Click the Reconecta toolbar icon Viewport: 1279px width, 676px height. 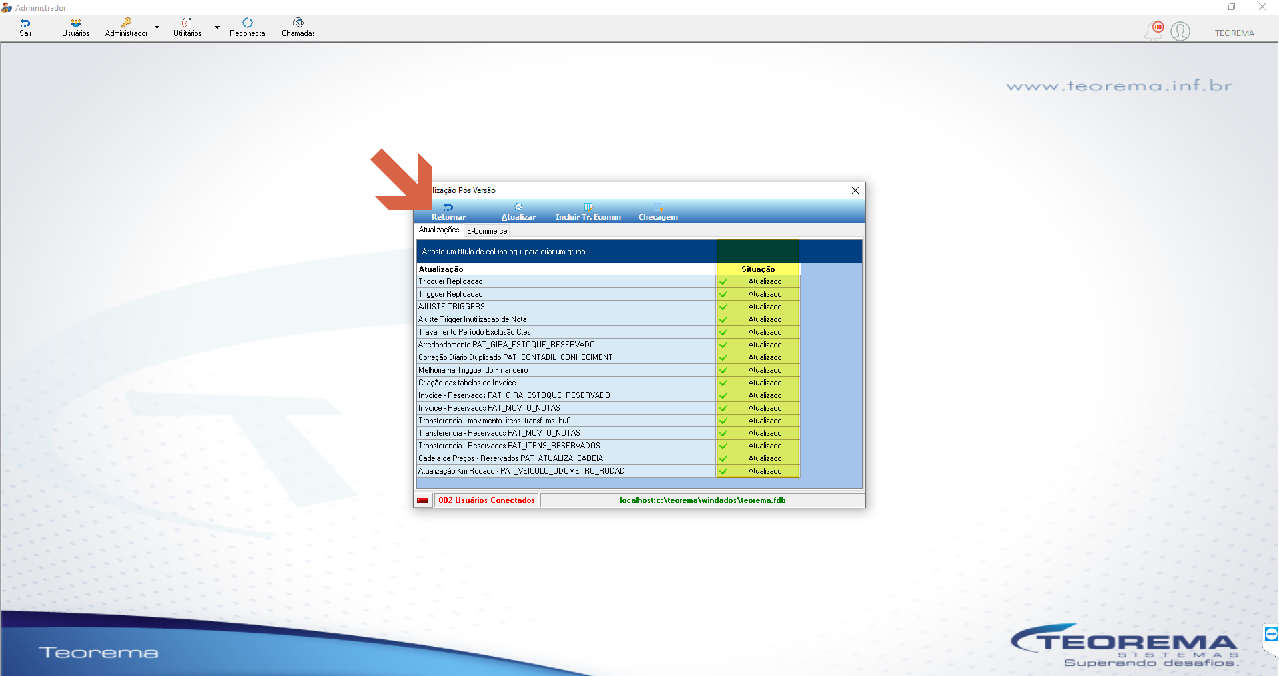[248, 28]
